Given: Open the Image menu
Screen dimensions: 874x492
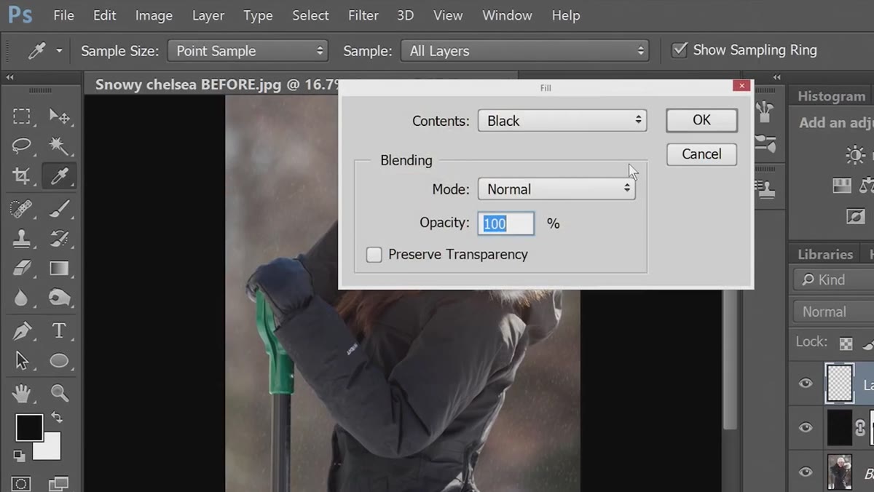Looking at the screenshot, I should [154, 15].
